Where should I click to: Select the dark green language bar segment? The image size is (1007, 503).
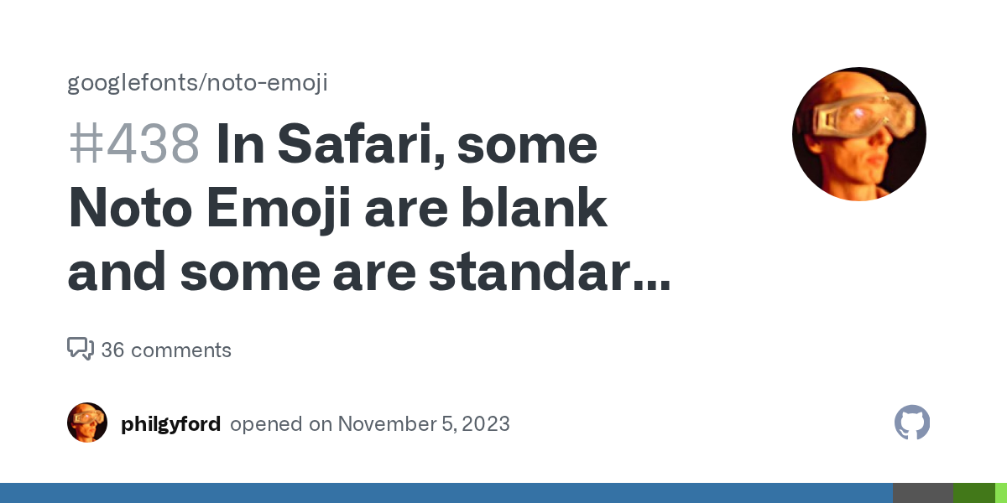pyautogui.click(x=973, y=493)
